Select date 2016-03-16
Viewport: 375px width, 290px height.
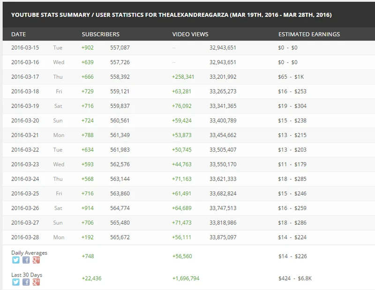tap(25, 62)
